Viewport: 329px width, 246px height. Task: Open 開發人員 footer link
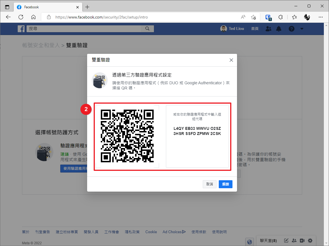[x=91, y=232]
